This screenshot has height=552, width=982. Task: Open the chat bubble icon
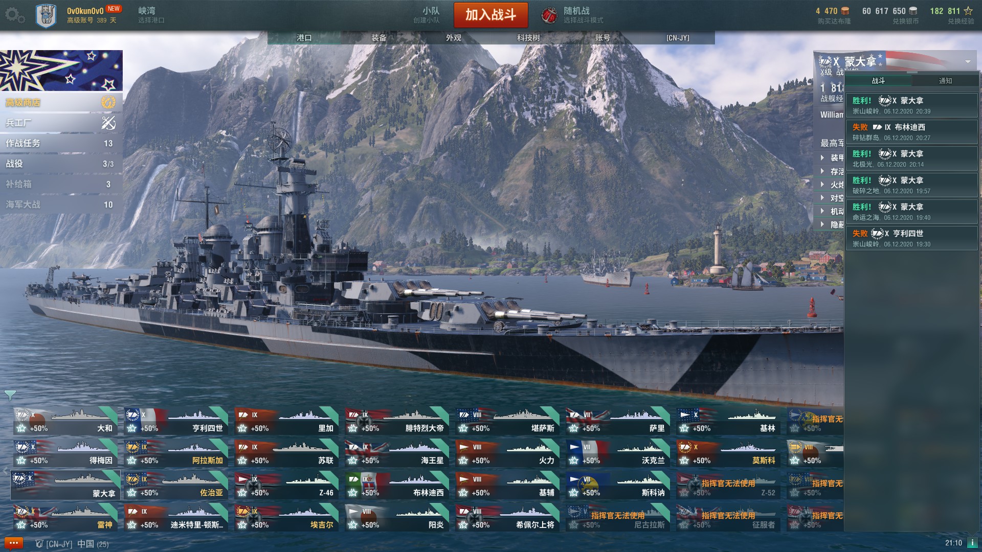click(x=14, y=543)
